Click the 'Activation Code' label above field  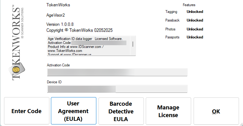tap(58, 65)
